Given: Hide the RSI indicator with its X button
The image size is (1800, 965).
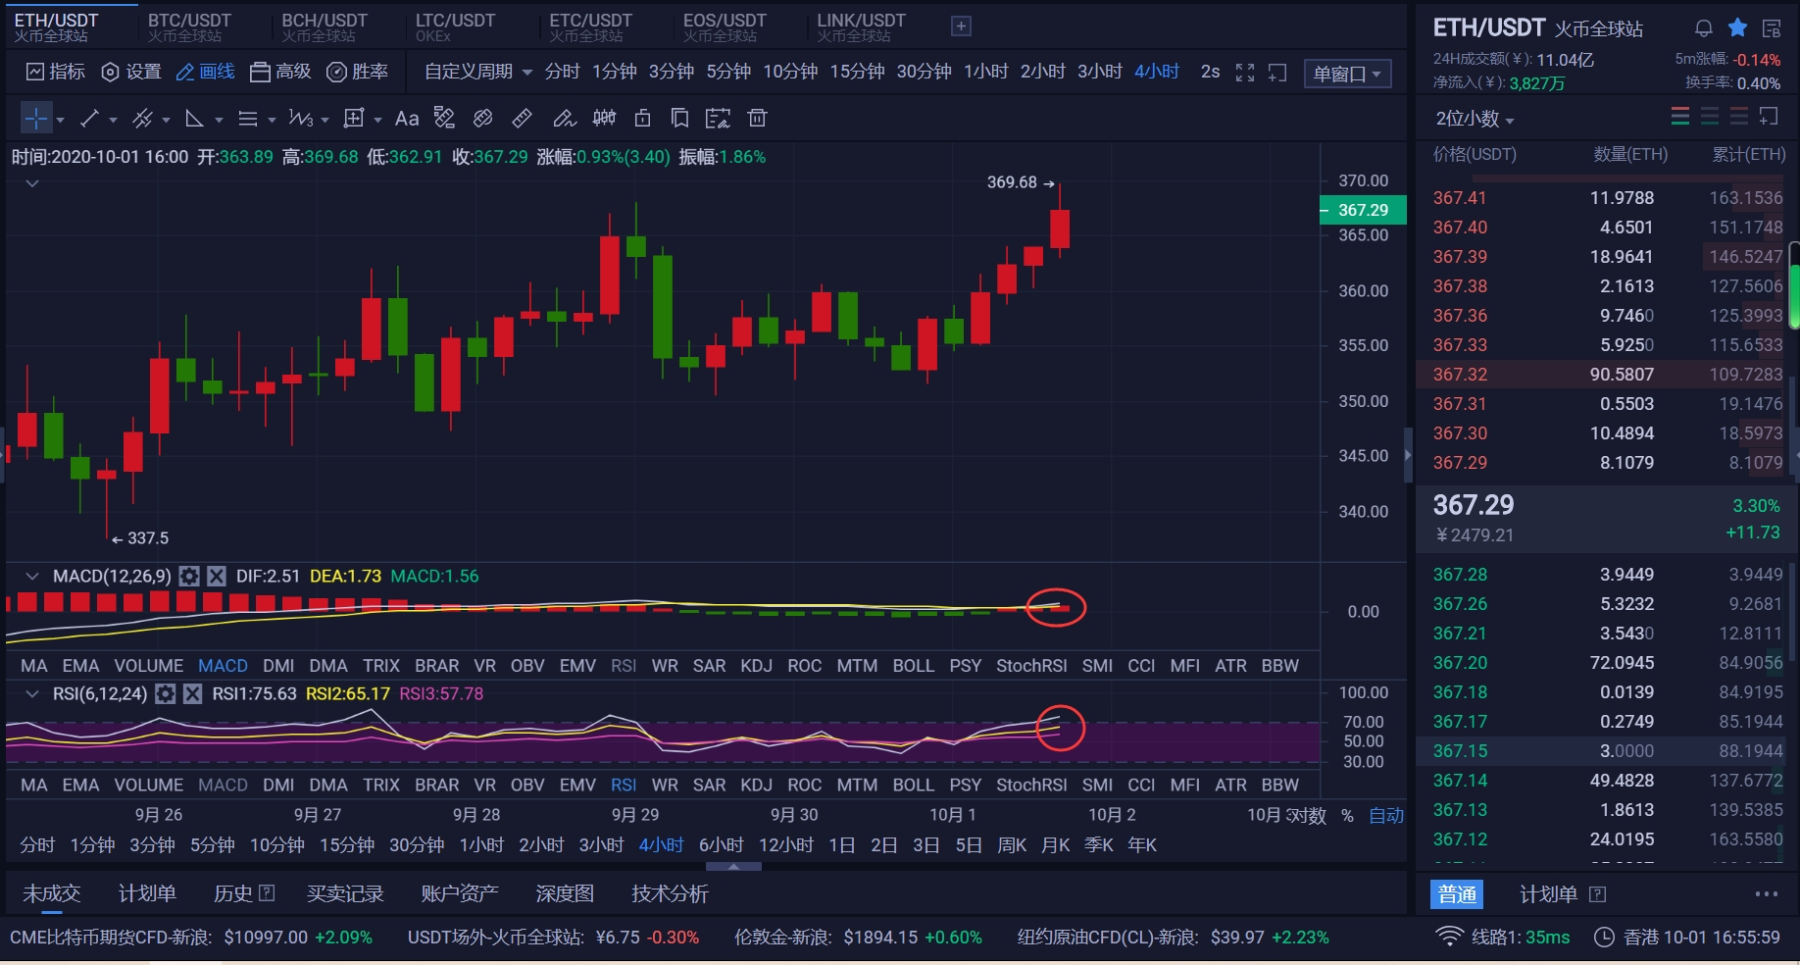Looking at the screenshot, I should (x=193, y=693).
